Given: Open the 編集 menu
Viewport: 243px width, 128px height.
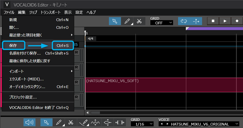Looking at the screenshot, I should 22,12.
